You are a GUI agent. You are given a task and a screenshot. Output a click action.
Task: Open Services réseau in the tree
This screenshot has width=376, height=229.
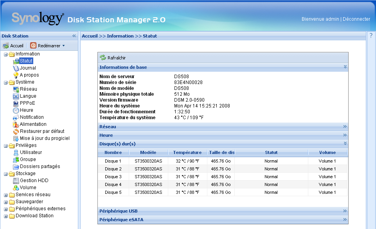pyautogui.click(x=33, y=195)
